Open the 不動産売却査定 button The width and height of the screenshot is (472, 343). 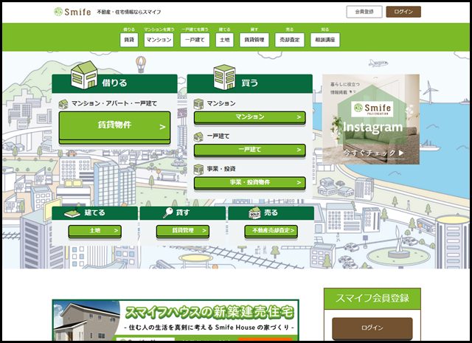coord(271,232)
